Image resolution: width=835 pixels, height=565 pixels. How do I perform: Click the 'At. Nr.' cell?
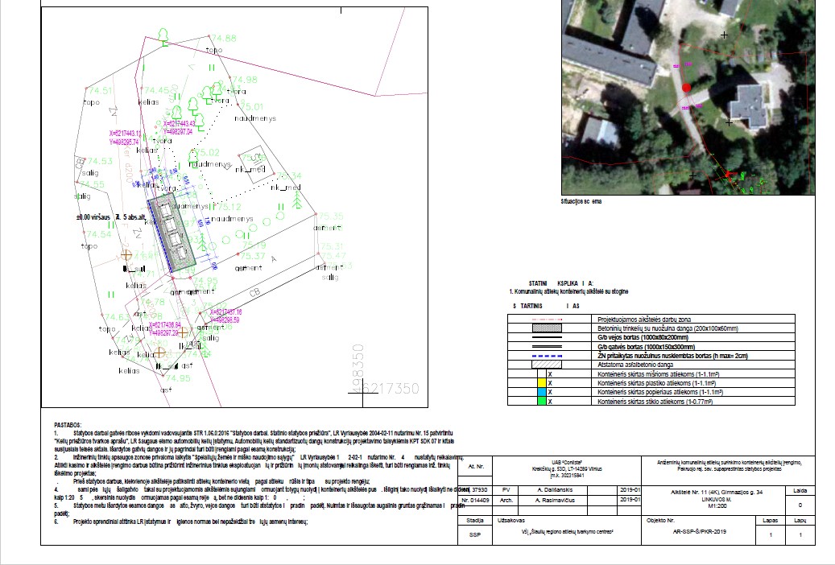coord(476,467)
